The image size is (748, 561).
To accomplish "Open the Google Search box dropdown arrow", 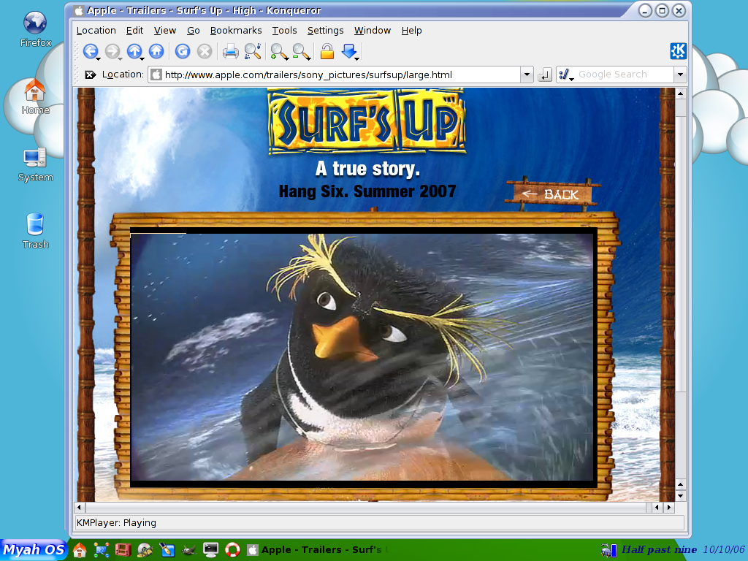I will tap(680, 75).
